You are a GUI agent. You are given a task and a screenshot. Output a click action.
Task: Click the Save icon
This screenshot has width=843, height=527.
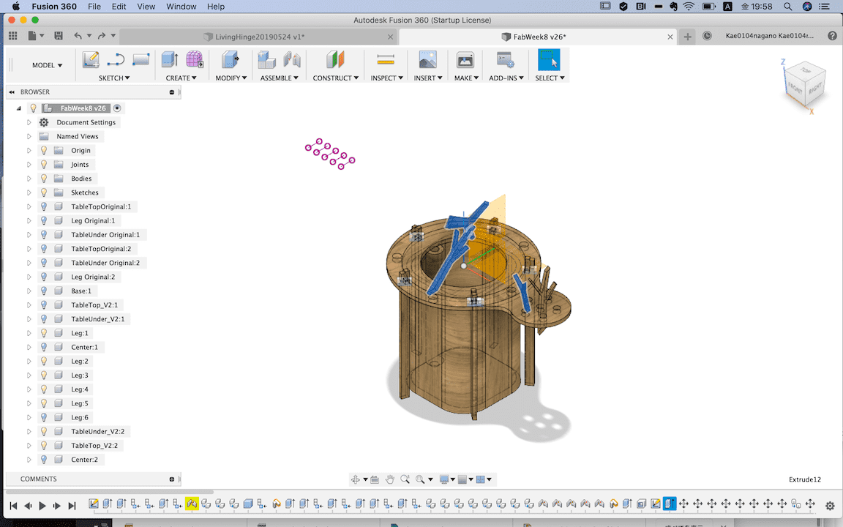(59, 36)
